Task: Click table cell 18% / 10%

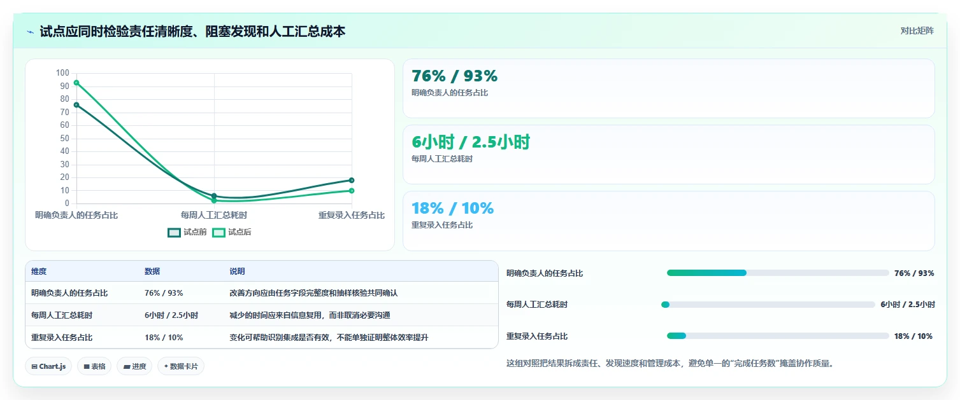Action: click(x=164, y=338)
